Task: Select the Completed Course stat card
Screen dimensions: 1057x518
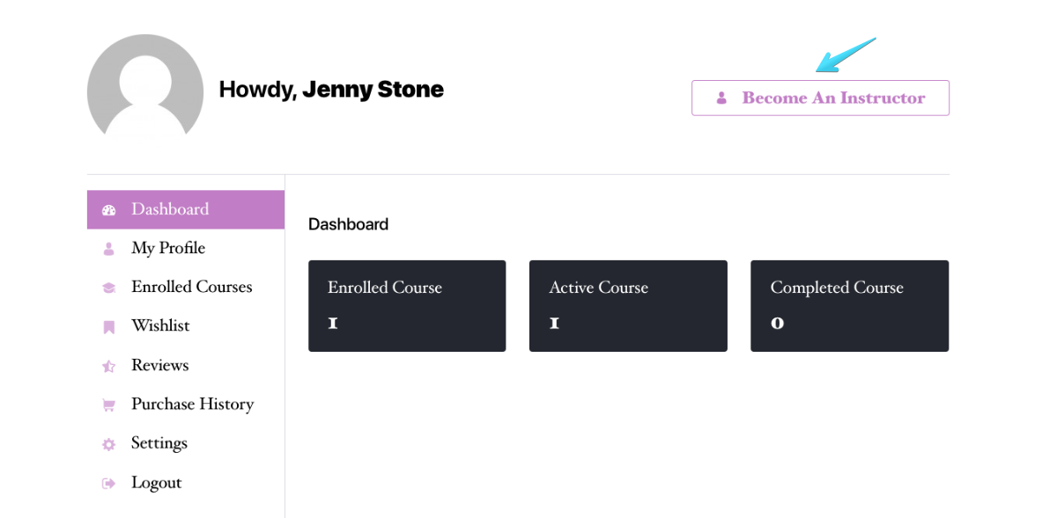Action: 849,306
